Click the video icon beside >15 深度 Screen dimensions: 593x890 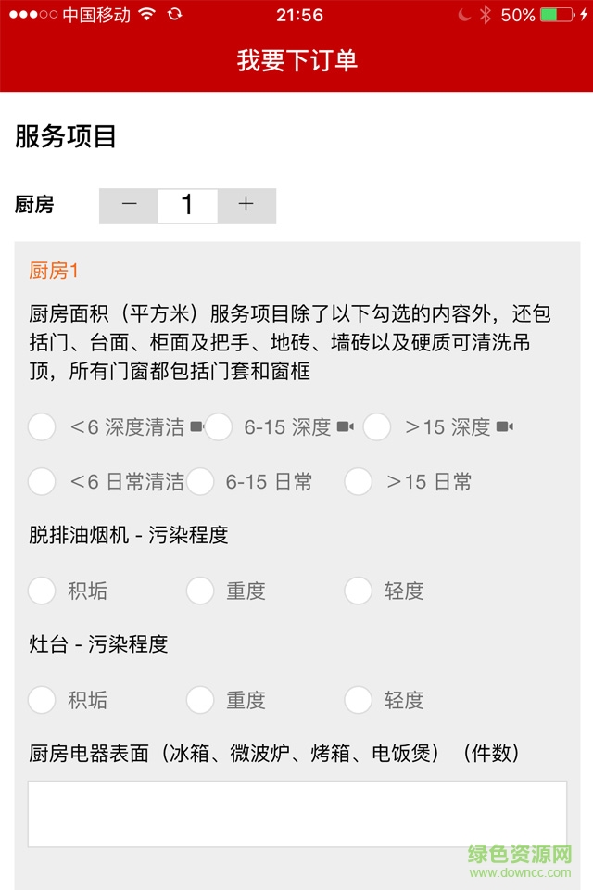504,426
